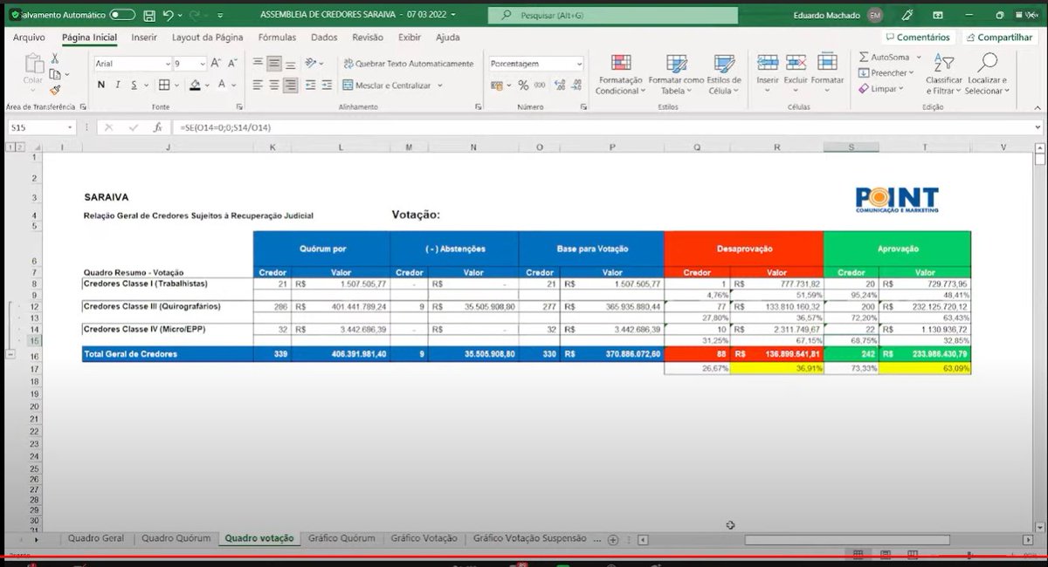Open the Revisão tab
1048x567 pixels.
(x=368, y=38)
